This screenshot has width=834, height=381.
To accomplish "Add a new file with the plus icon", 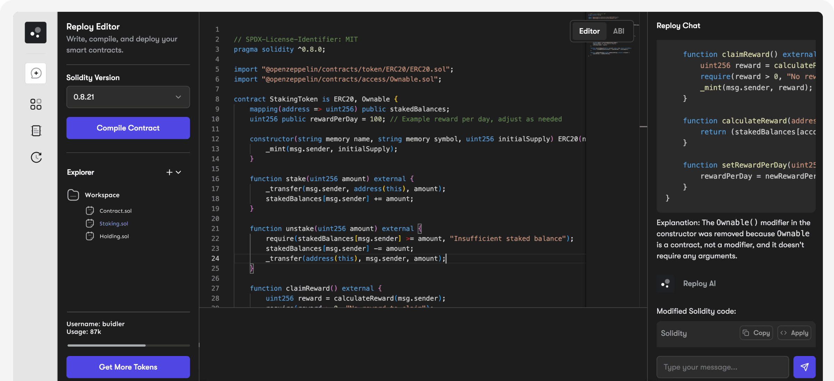I will [169, 172].
